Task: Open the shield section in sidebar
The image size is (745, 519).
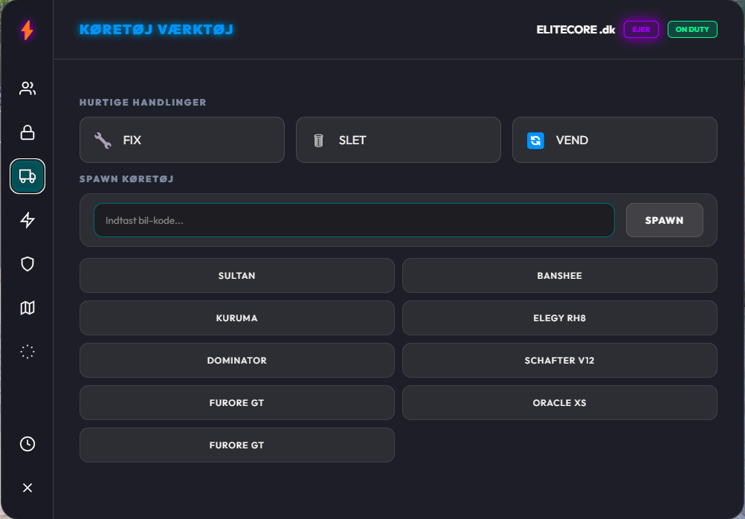Action: coord(27,264)
